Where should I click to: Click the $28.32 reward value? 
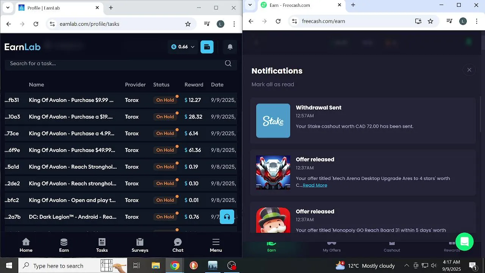click(193, 117)
